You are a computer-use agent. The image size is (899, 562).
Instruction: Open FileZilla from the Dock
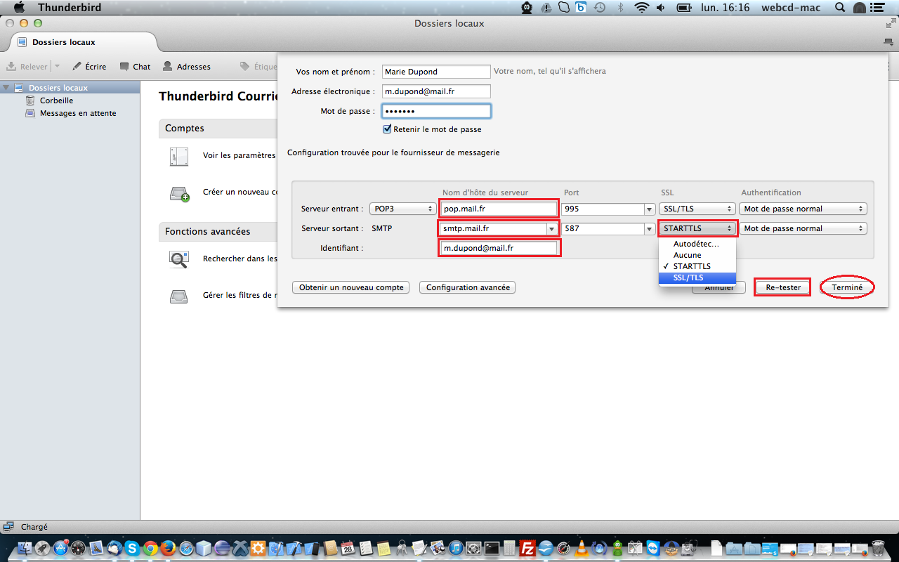pyautogui.click(x=528, y=549)
